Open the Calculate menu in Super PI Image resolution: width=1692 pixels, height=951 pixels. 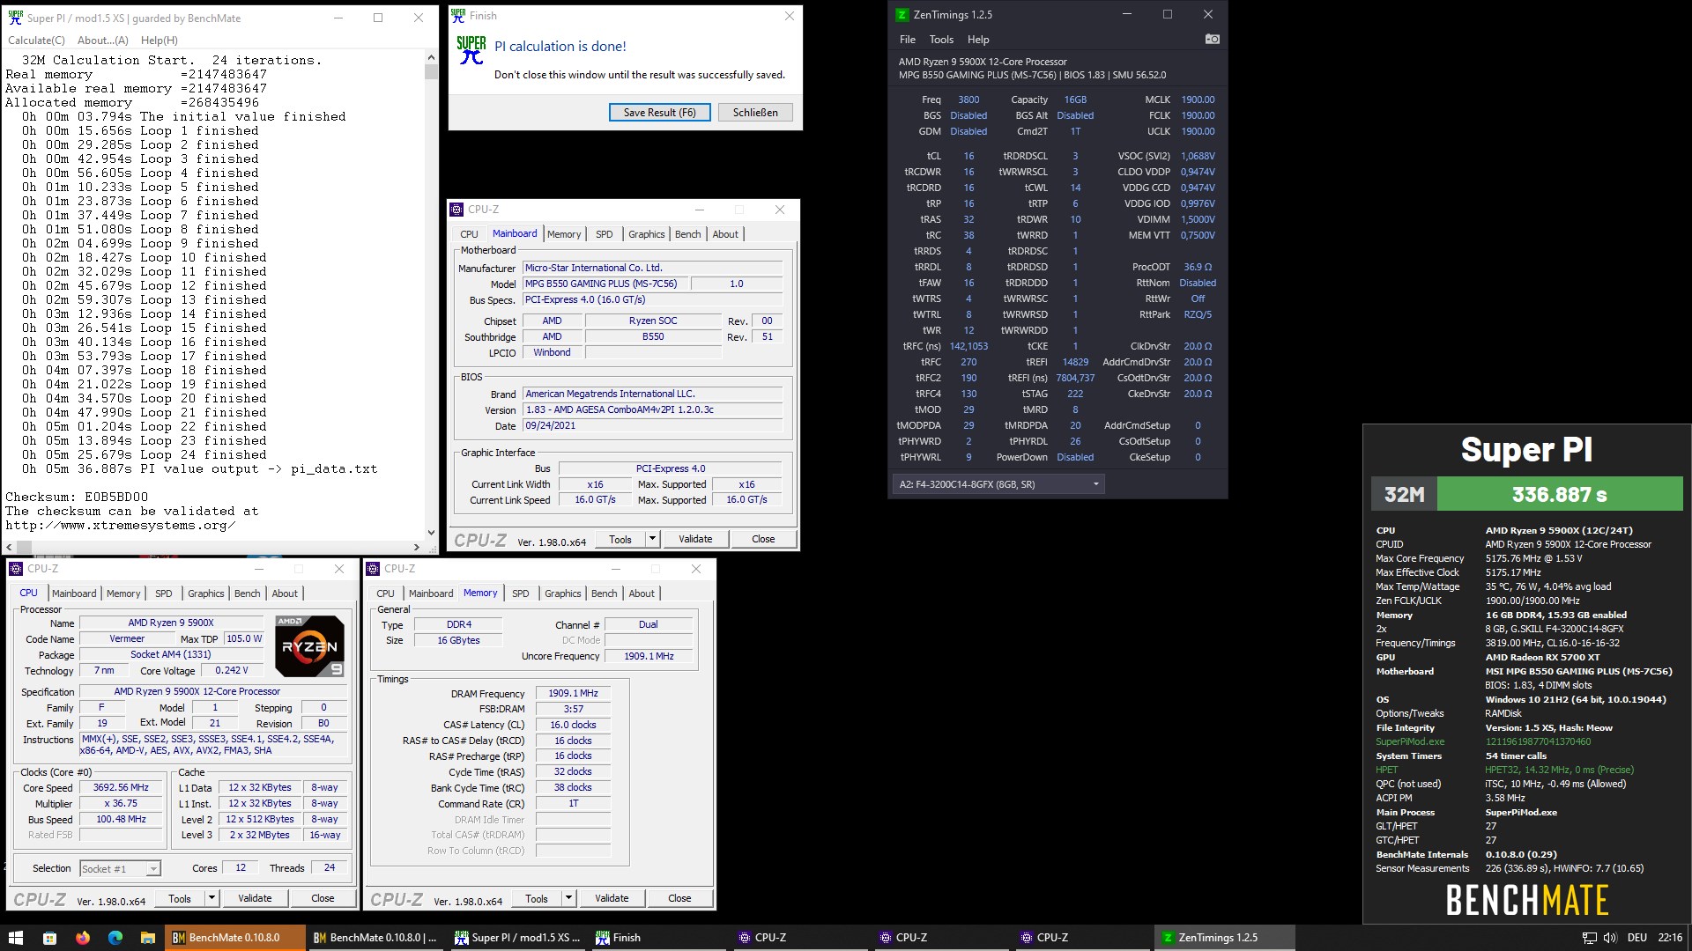(36, 41)
